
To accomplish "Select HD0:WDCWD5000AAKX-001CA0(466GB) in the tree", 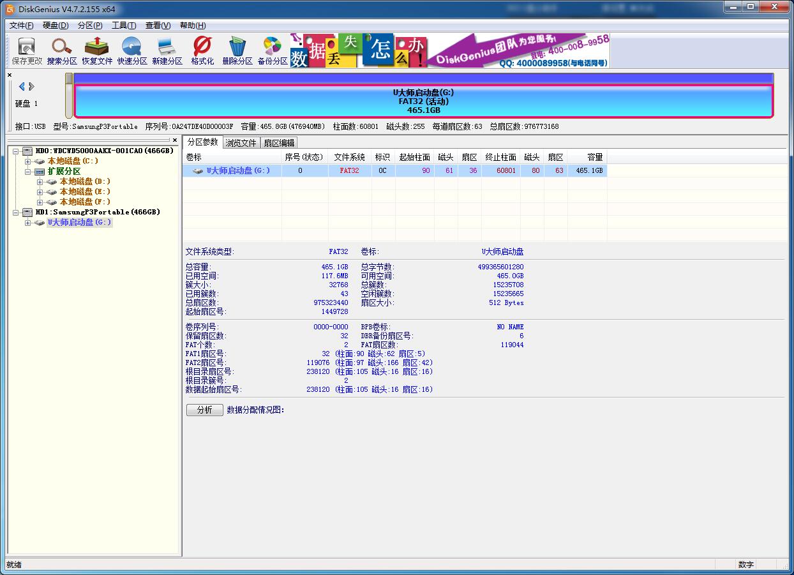I will click(x=104, y=151).
